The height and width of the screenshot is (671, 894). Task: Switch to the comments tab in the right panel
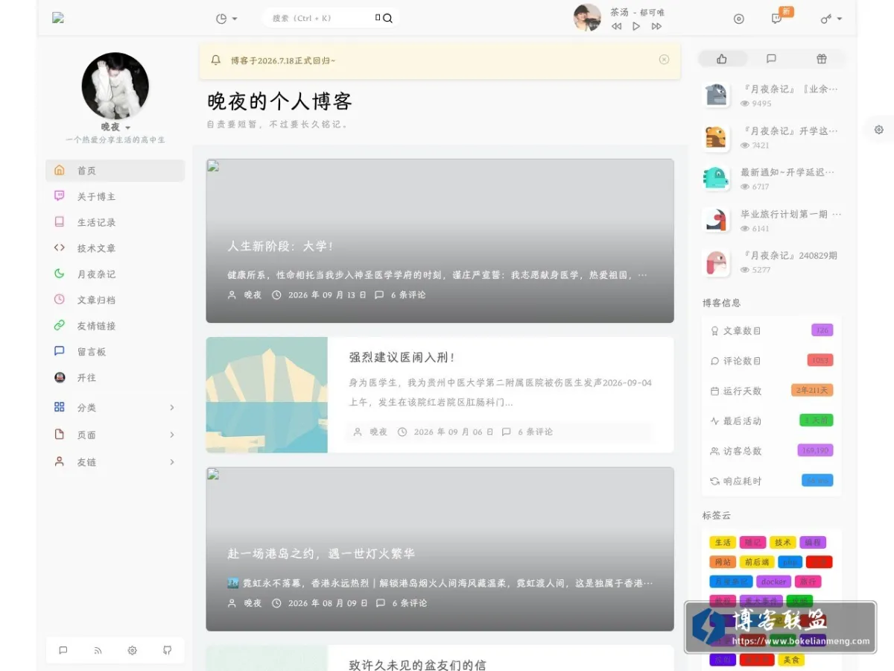(771, 59)
